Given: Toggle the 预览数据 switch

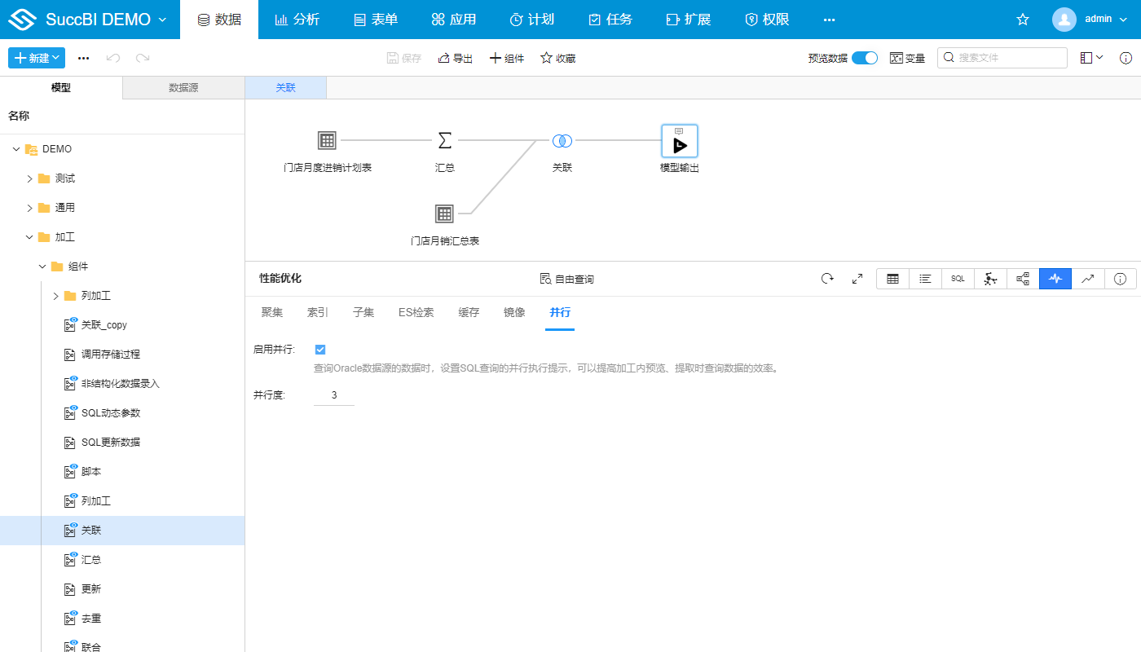Looking at the screenshot, I should tap(865, 58).
